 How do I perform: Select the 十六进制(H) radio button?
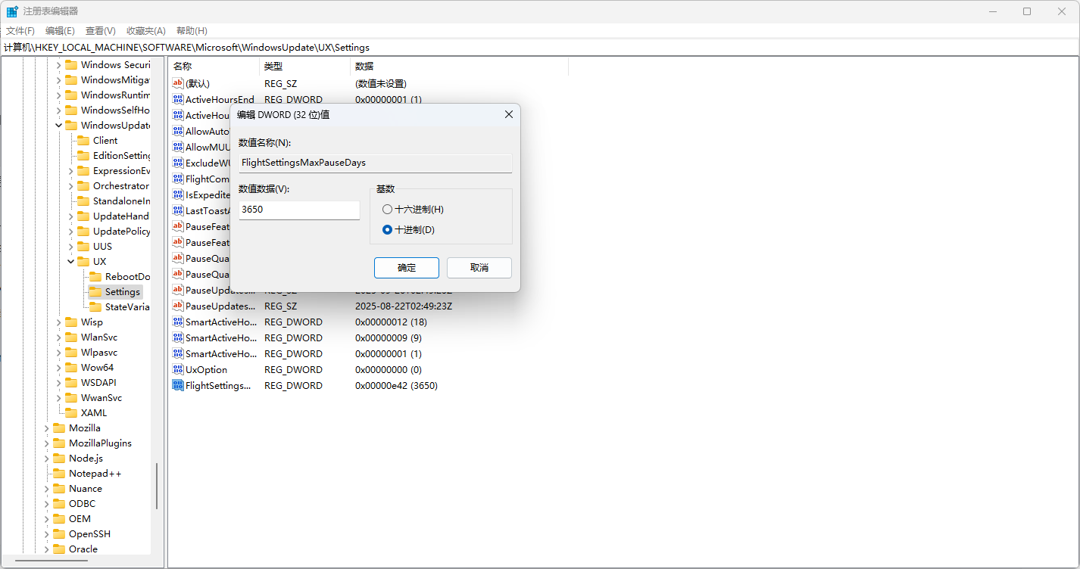pos(388,210)
